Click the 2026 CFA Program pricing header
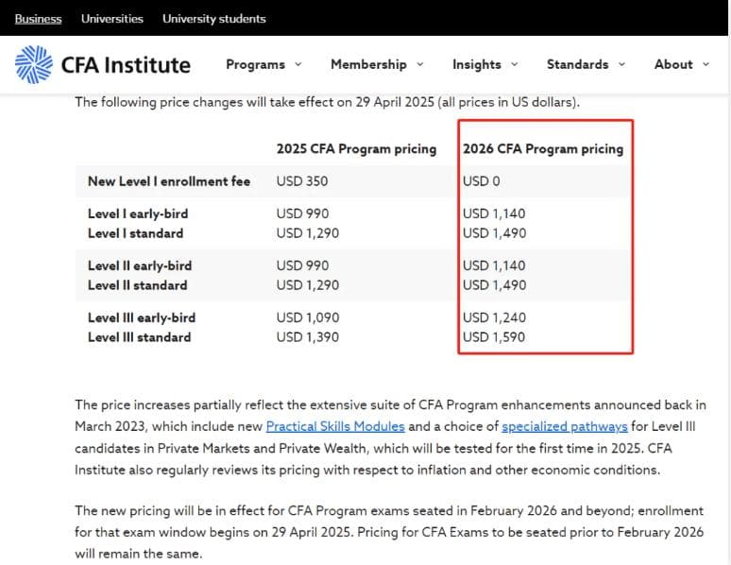 (543, 149)
